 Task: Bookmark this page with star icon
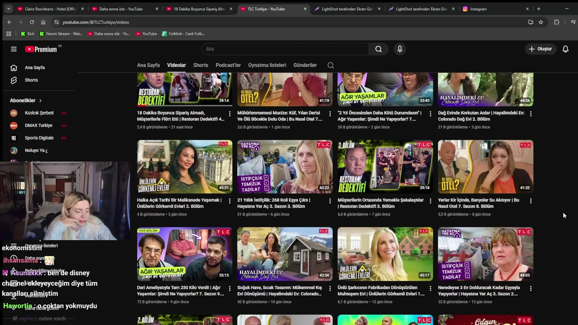click(x=541, y=22)
